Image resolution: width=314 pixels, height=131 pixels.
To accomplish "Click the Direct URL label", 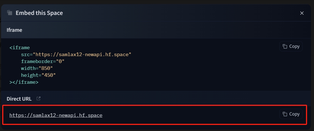I will (x=19, y=99).
